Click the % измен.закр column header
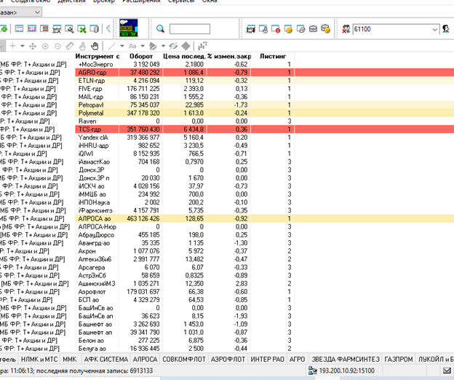The width and height of the screenshot is (454, 380). [229, 56]
